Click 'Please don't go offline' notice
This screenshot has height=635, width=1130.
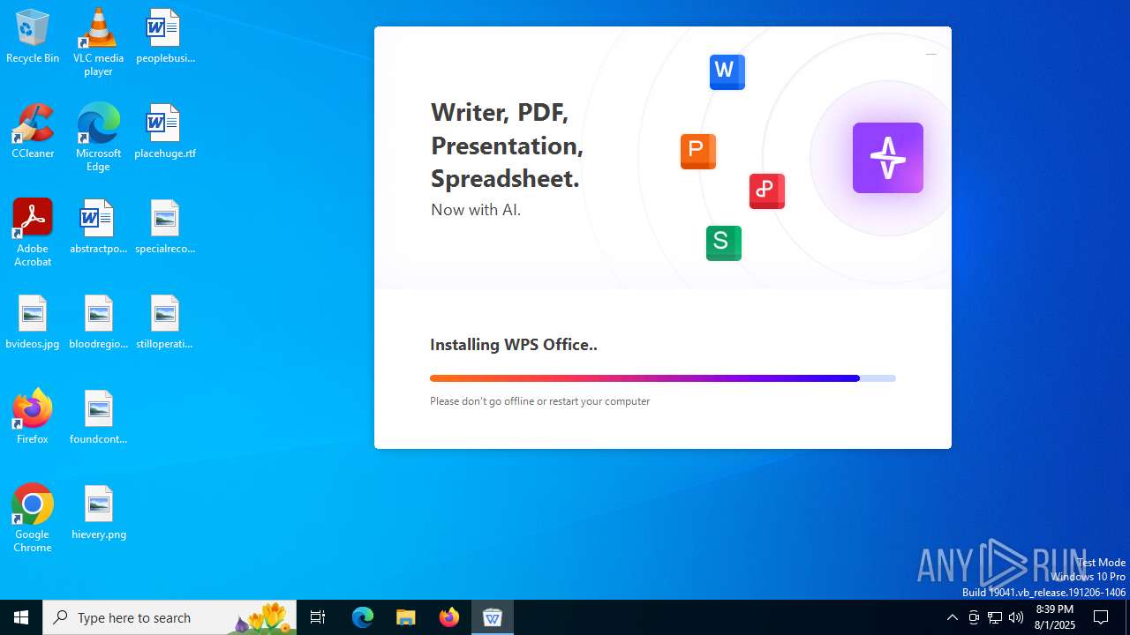(539, 401)
